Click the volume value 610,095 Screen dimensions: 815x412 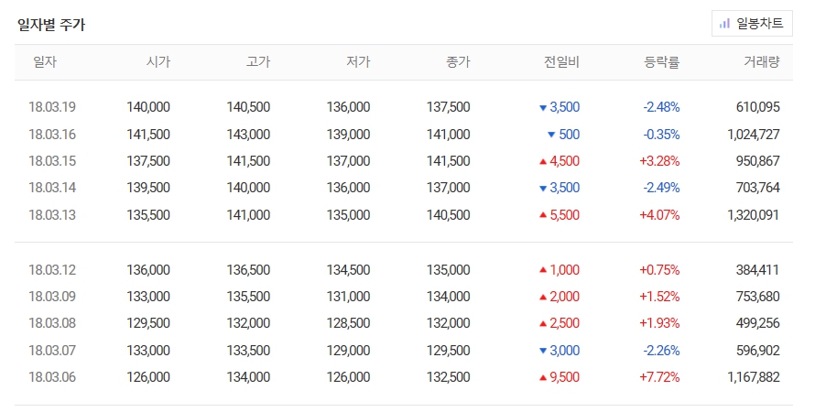(x=758, y=107)
